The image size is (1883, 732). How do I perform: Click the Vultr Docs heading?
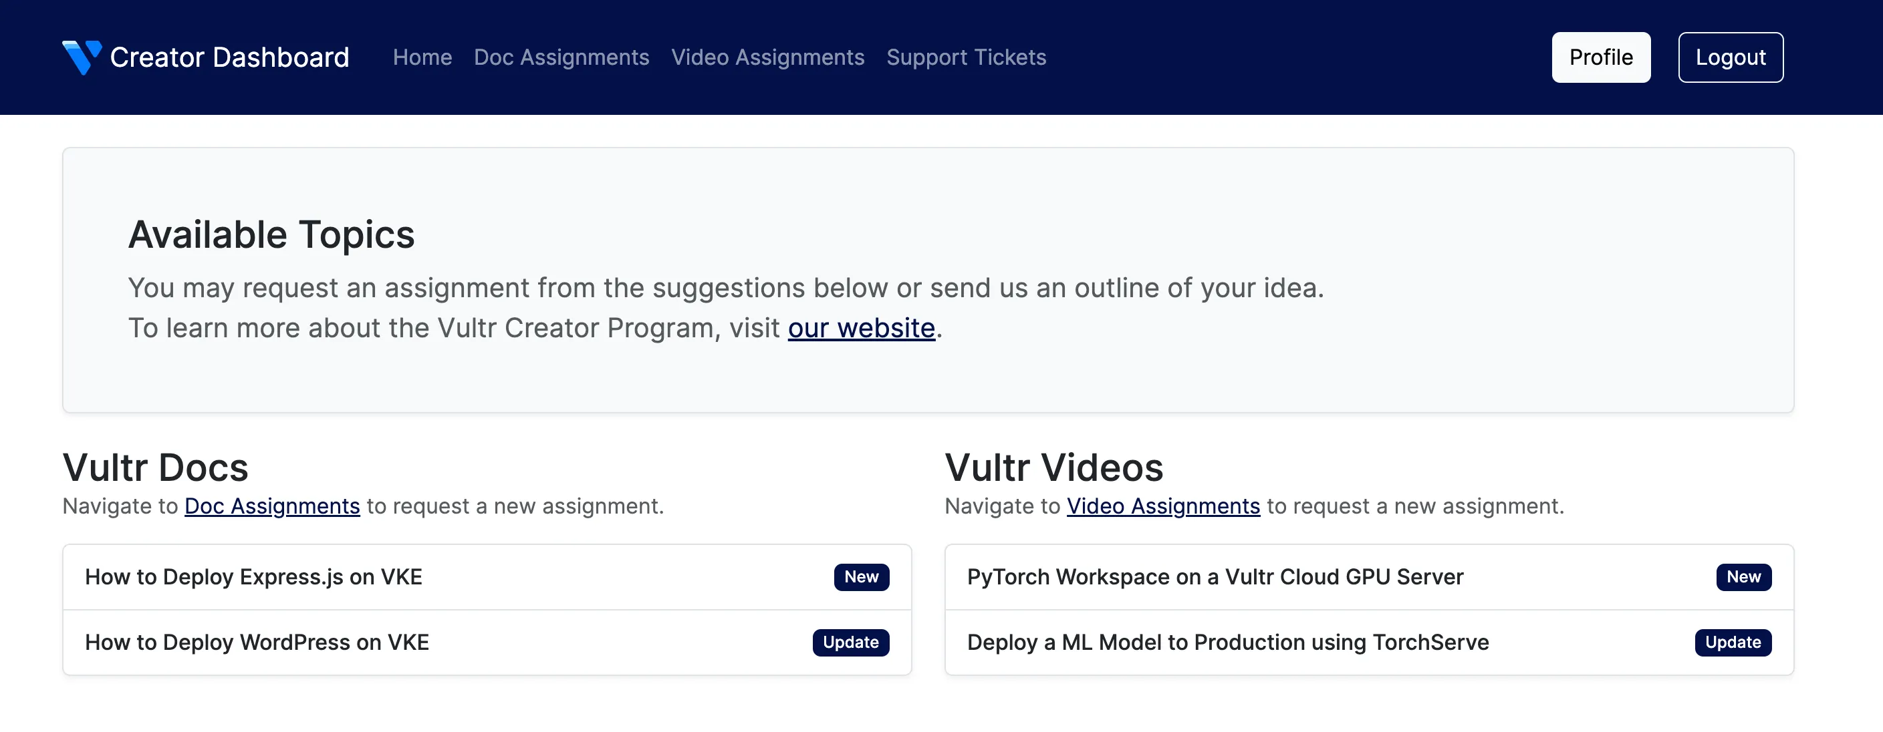coord(155,467)
